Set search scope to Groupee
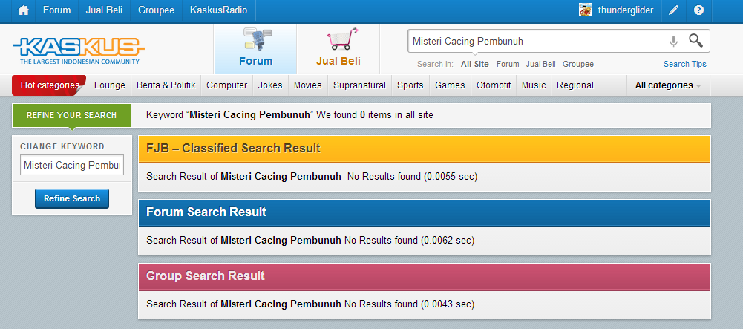Viewport: 743px width, 329px height. (577, 64)
